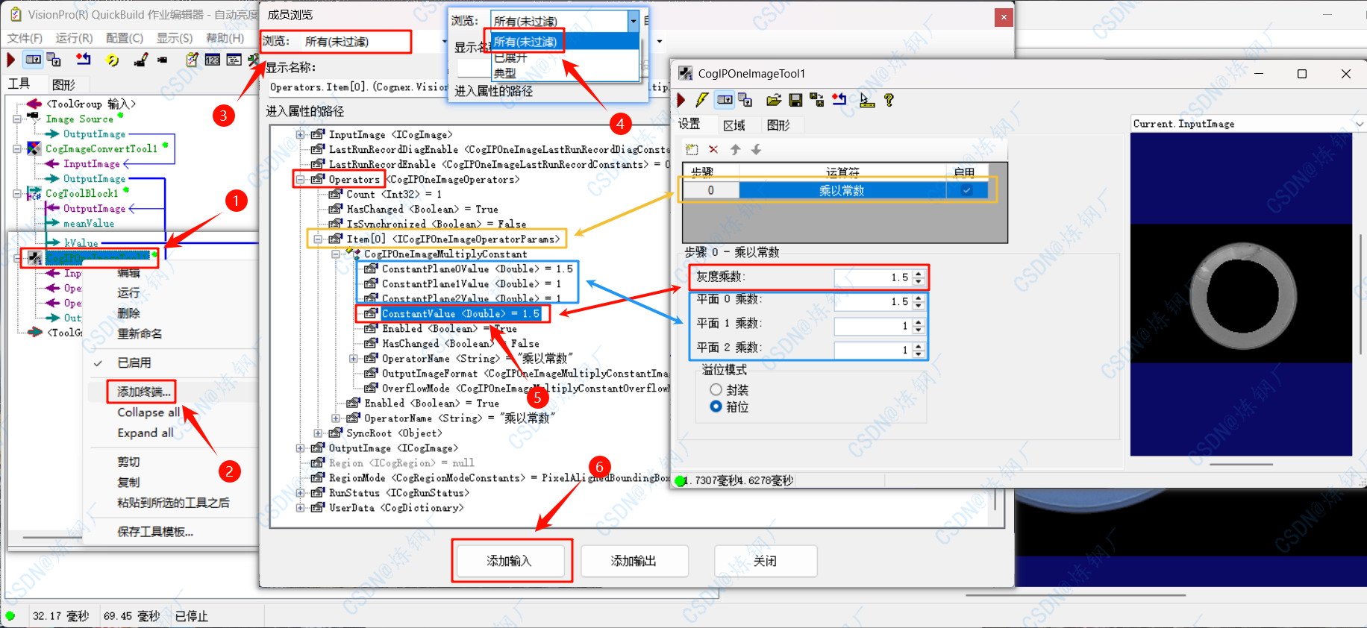Open floating display in CogIPOneImageTool1 toolbar

click(745, 100)
